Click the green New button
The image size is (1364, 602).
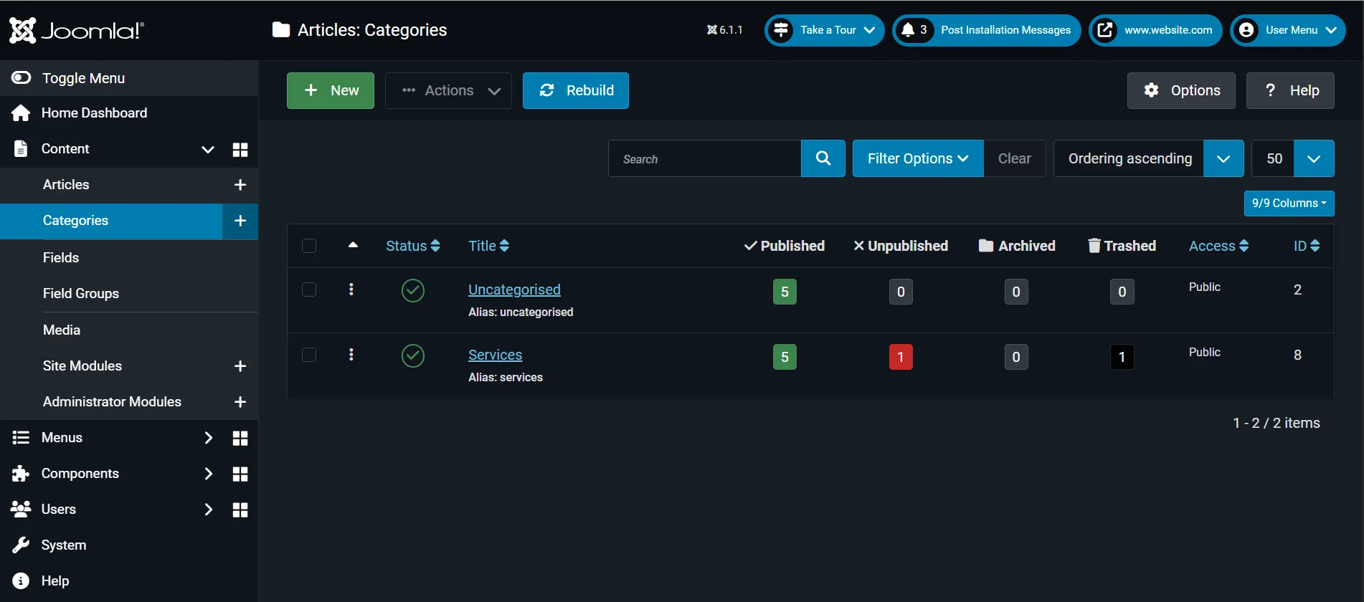(x=331, y=90)
